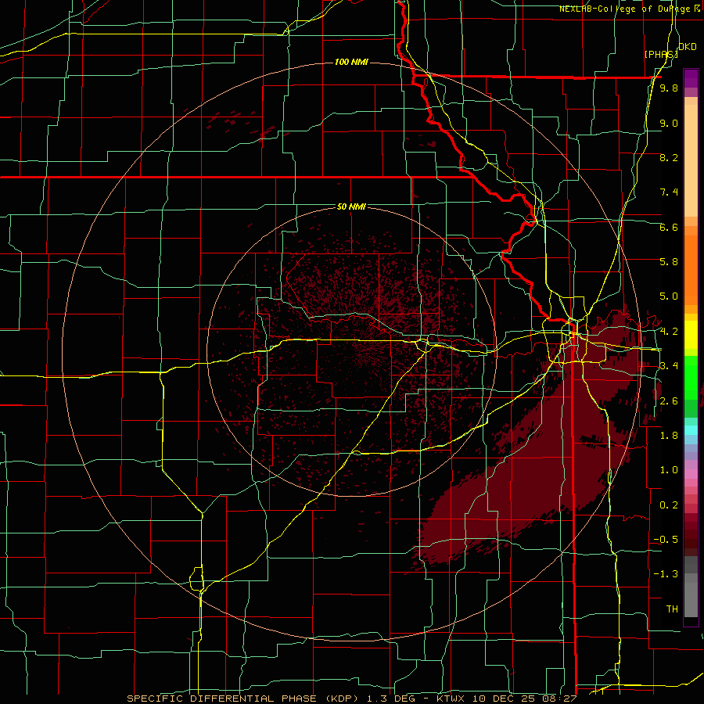This screenshot has height=704, width=704.
Task: Click the [PHAS] legend label
Action: coord(661,54)
